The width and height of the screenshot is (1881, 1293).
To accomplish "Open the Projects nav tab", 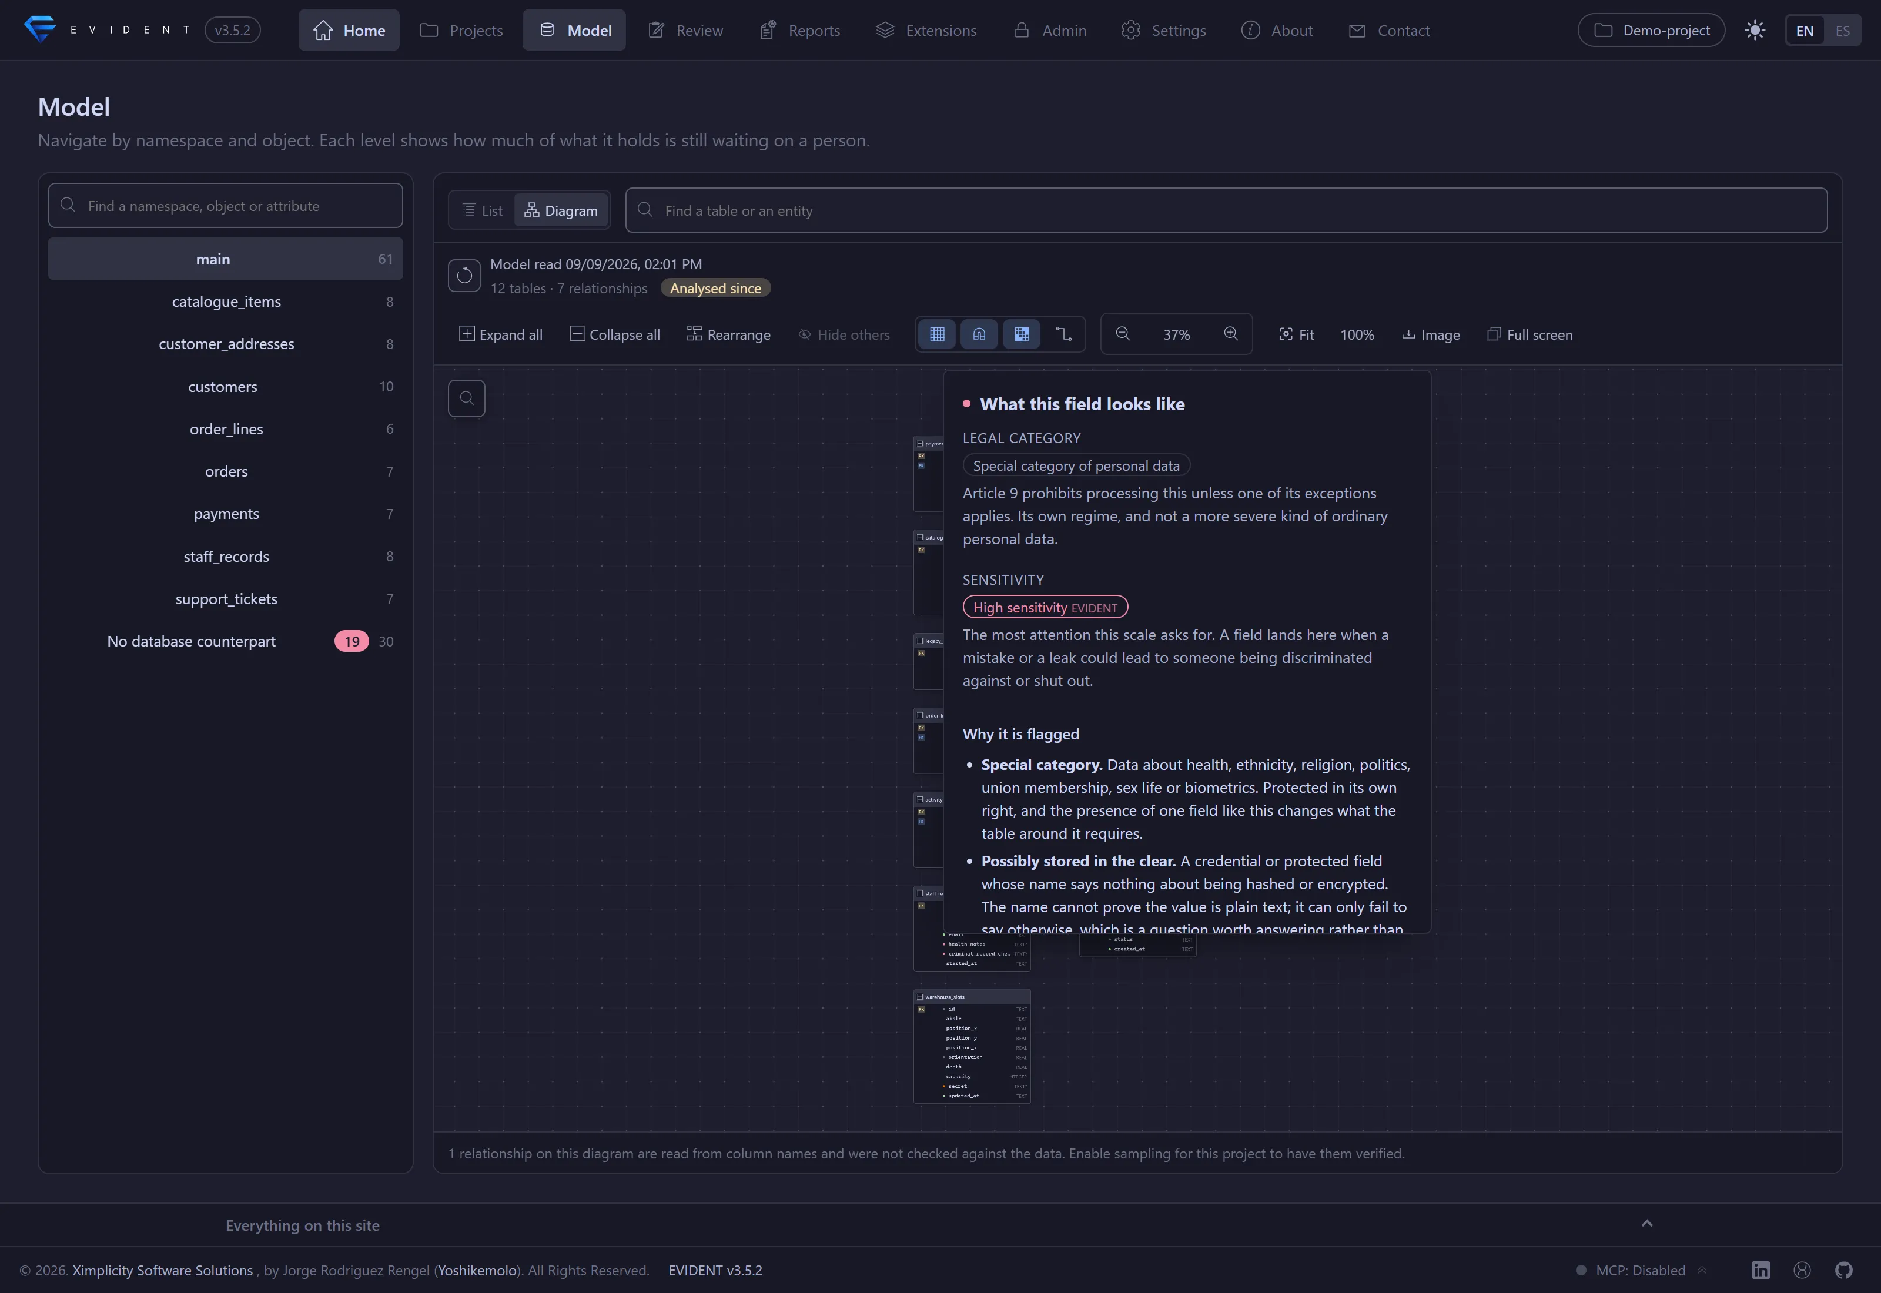I will coord(461,31).
